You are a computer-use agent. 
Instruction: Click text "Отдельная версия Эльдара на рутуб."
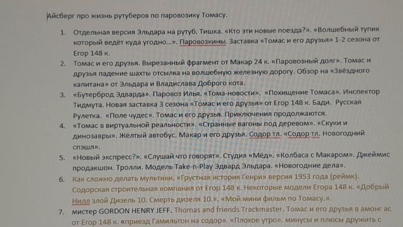point(135,32)
